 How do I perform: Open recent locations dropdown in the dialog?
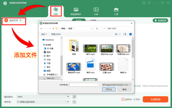50,28
